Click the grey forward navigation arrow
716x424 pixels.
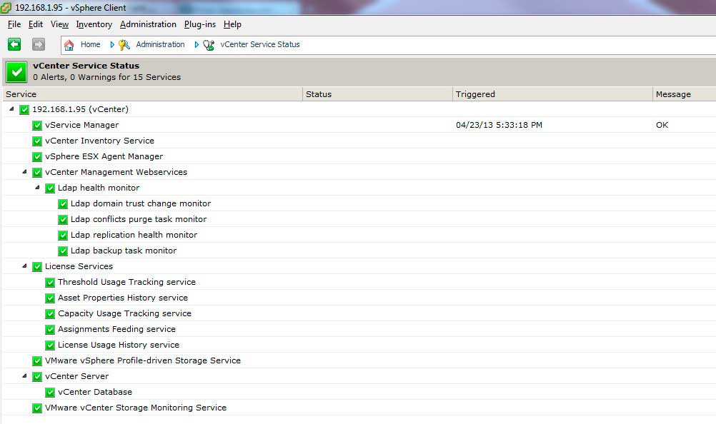[39, 44]
